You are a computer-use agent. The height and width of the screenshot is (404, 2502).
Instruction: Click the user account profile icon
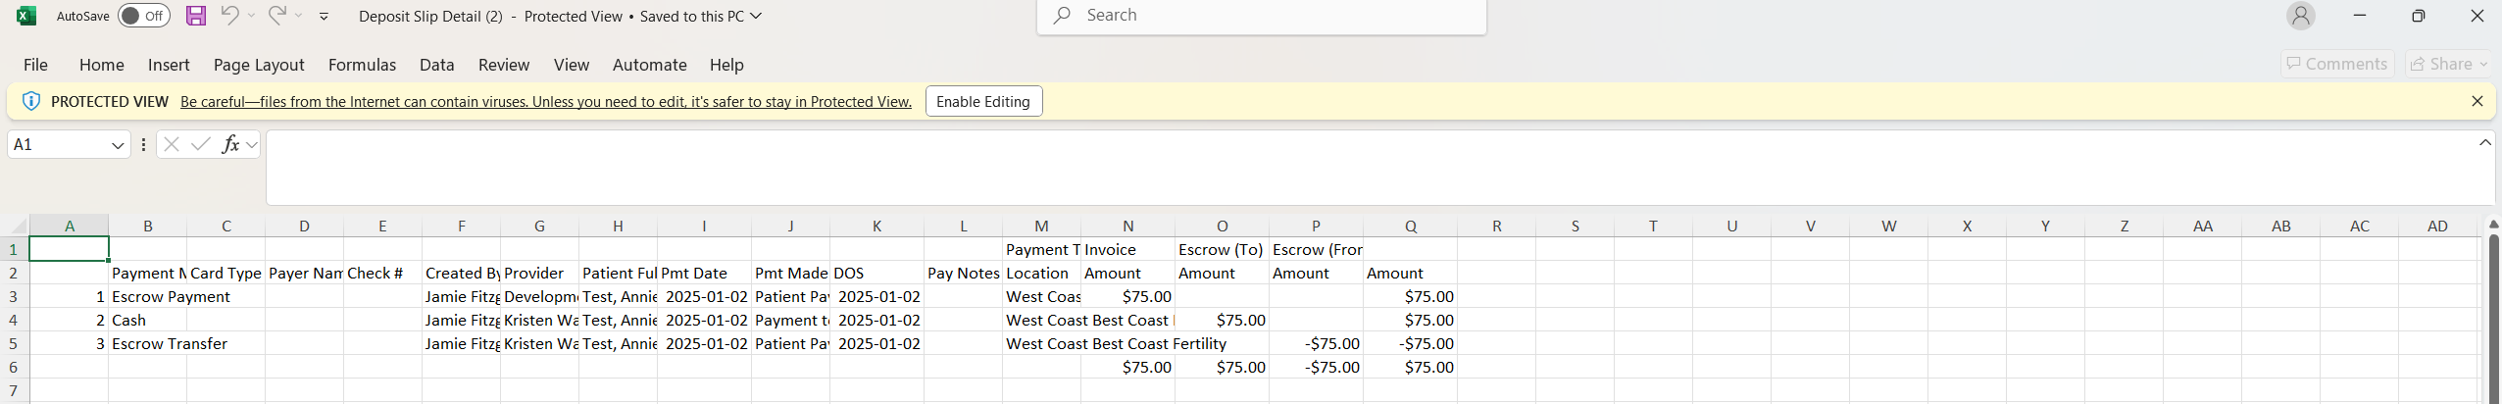click(2300, 16)
